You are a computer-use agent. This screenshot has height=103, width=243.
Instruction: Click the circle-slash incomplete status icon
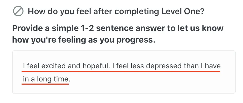coord(18,11)
